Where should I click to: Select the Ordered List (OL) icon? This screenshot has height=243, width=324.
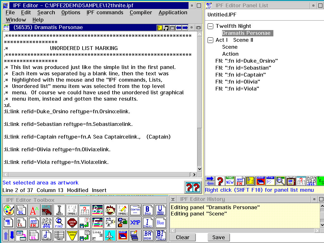click(21, 210)
